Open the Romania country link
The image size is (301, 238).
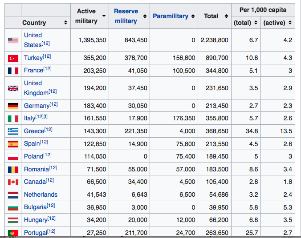pos(36,169)
